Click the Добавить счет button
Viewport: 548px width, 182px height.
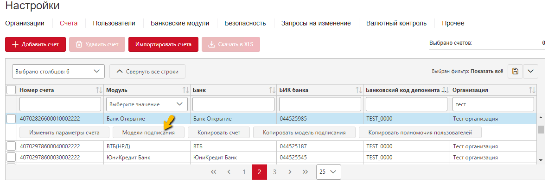click(35, 44)
